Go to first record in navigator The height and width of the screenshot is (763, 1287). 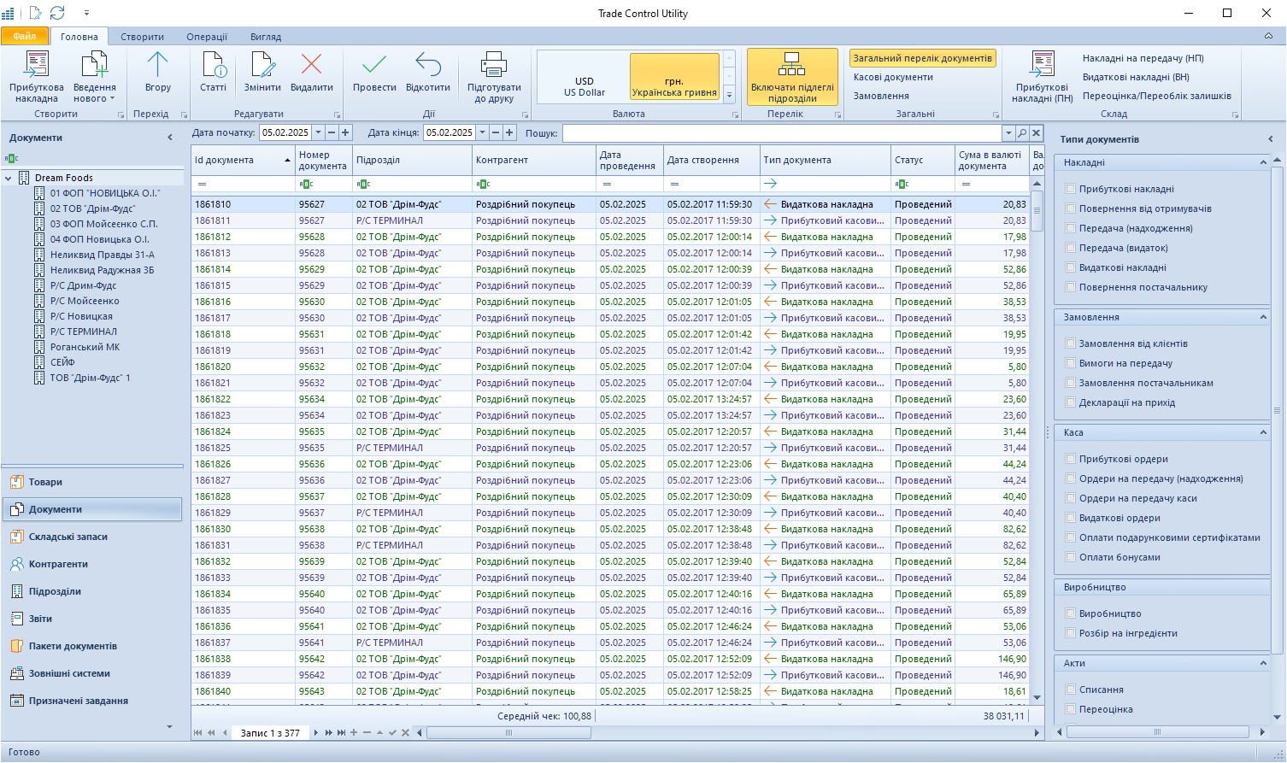[198, 733]
